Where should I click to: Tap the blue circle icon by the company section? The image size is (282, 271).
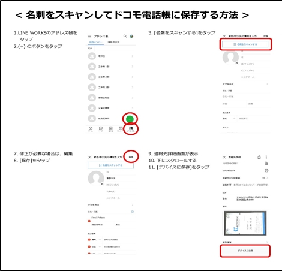point(132,212)
